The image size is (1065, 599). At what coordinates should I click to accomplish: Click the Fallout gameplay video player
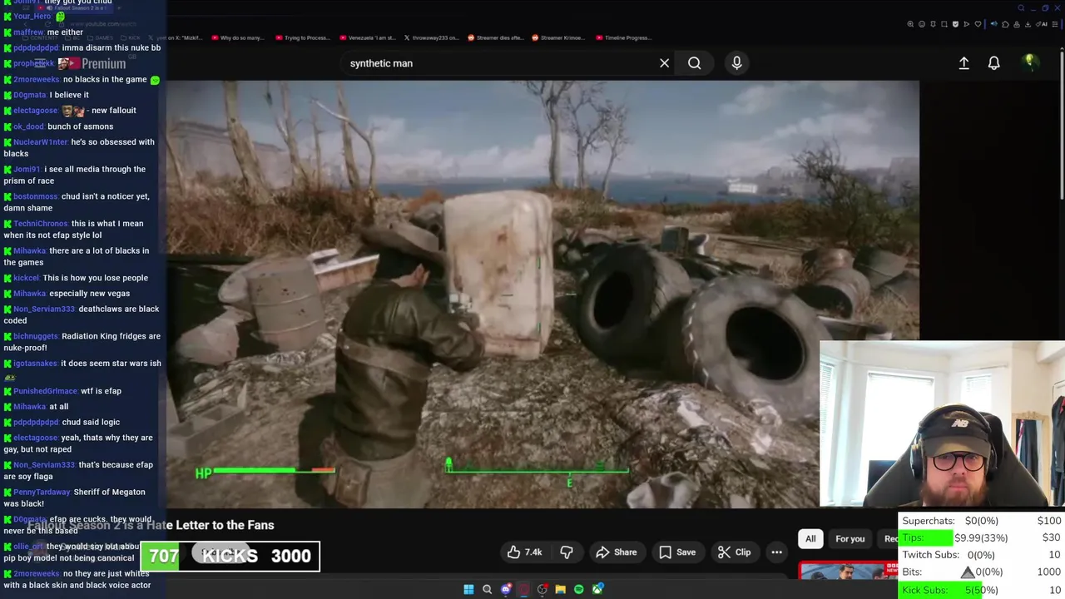542,294
